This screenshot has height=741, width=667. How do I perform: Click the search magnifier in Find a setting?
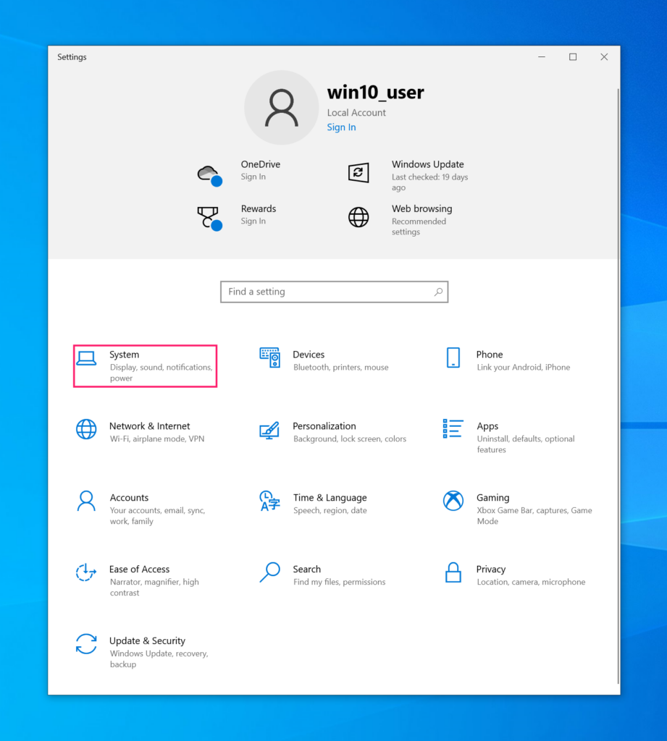[439, 292]
